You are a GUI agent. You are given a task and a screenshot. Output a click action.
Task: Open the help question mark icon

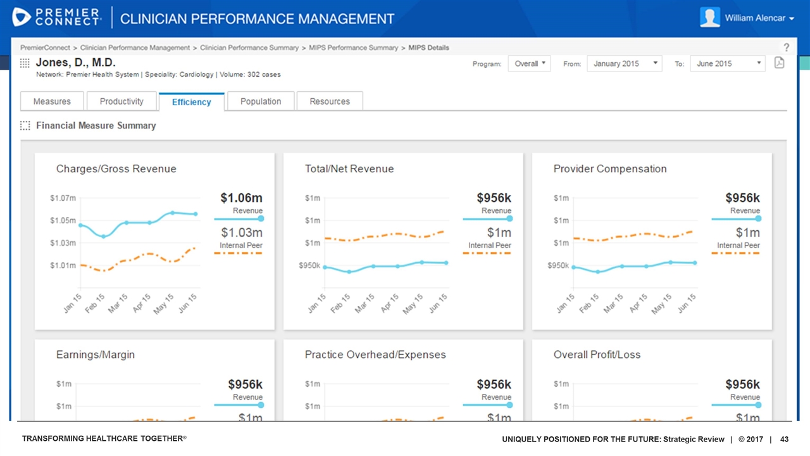787,47
